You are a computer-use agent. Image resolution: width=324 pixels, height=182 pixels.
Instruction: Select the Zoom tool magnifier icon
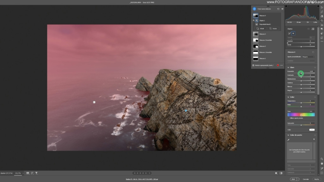322,159
